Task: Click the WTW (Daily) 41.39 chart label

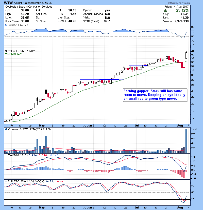Action: [x=21, y=51]
